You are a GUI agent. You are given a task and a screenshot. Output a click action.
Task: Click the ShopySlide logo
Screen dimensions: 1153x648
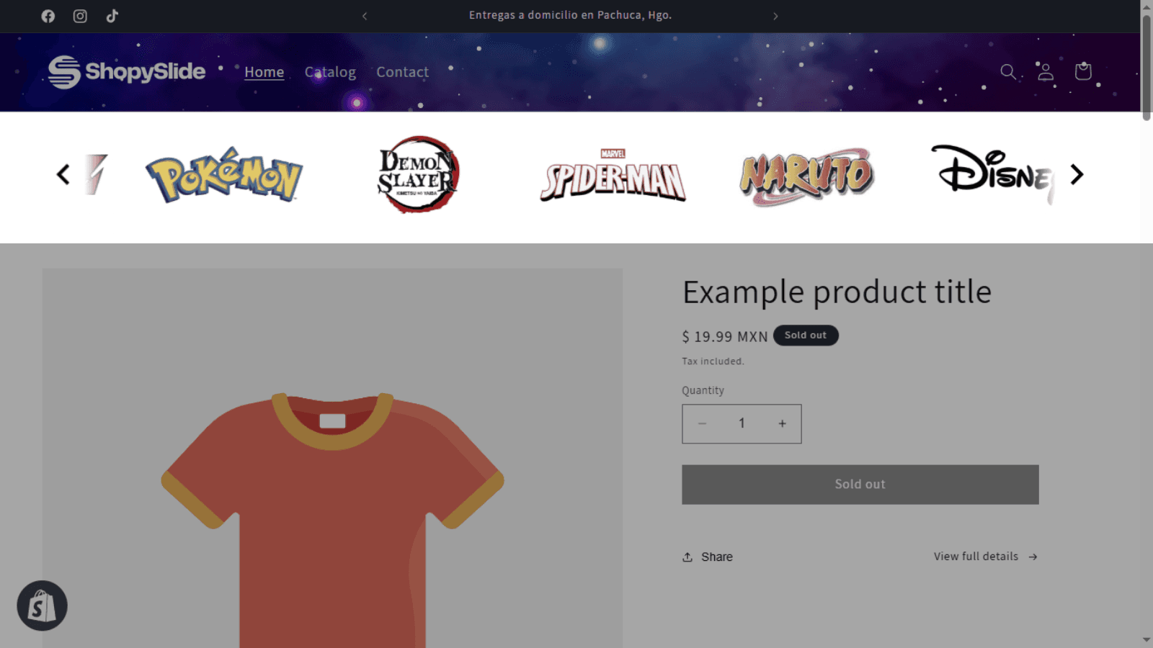[x=126, y=72]
